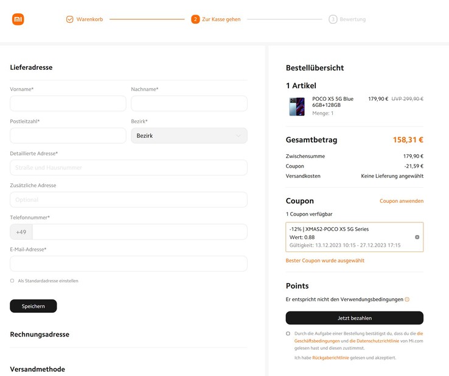This screenshot has height=376, width=449.
Task: Click the Jetzt bezahlen button
Action: point(354,318)
